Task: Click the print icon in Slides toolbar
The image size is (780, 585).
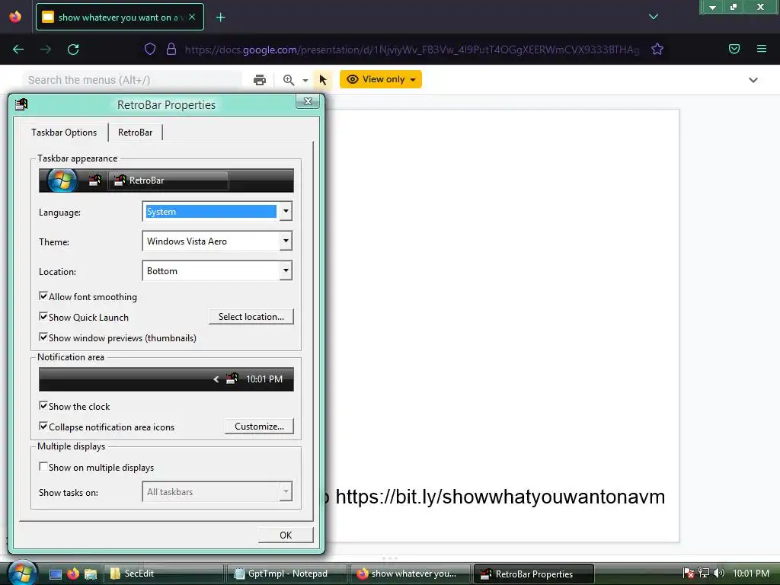Action: coord(260,79)
